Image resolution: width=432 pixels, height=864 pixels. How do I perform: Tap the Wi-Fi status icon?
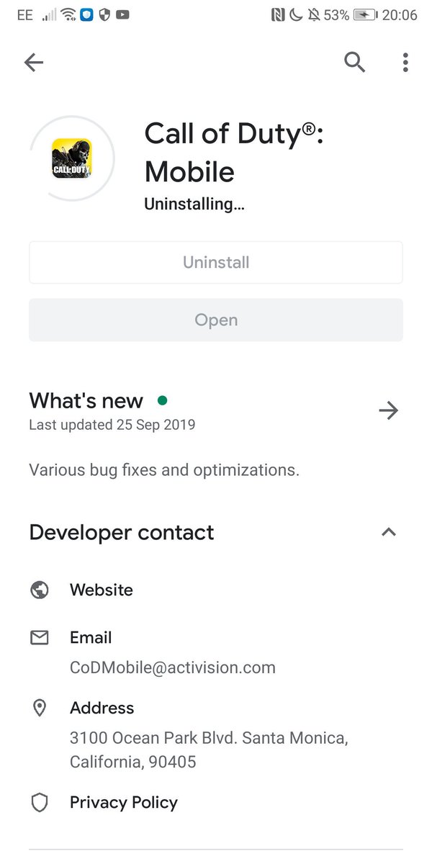point(68,14)
